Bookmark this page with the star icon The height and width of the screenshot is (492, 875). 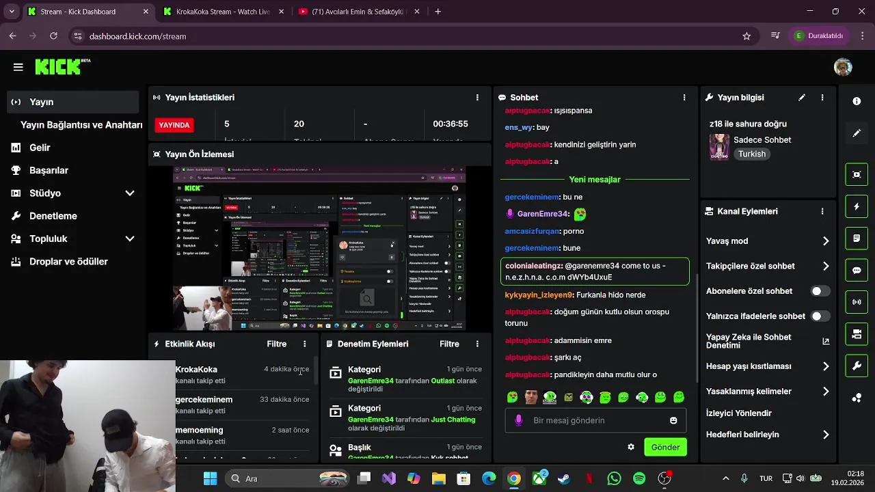click(x=746, y=36)
